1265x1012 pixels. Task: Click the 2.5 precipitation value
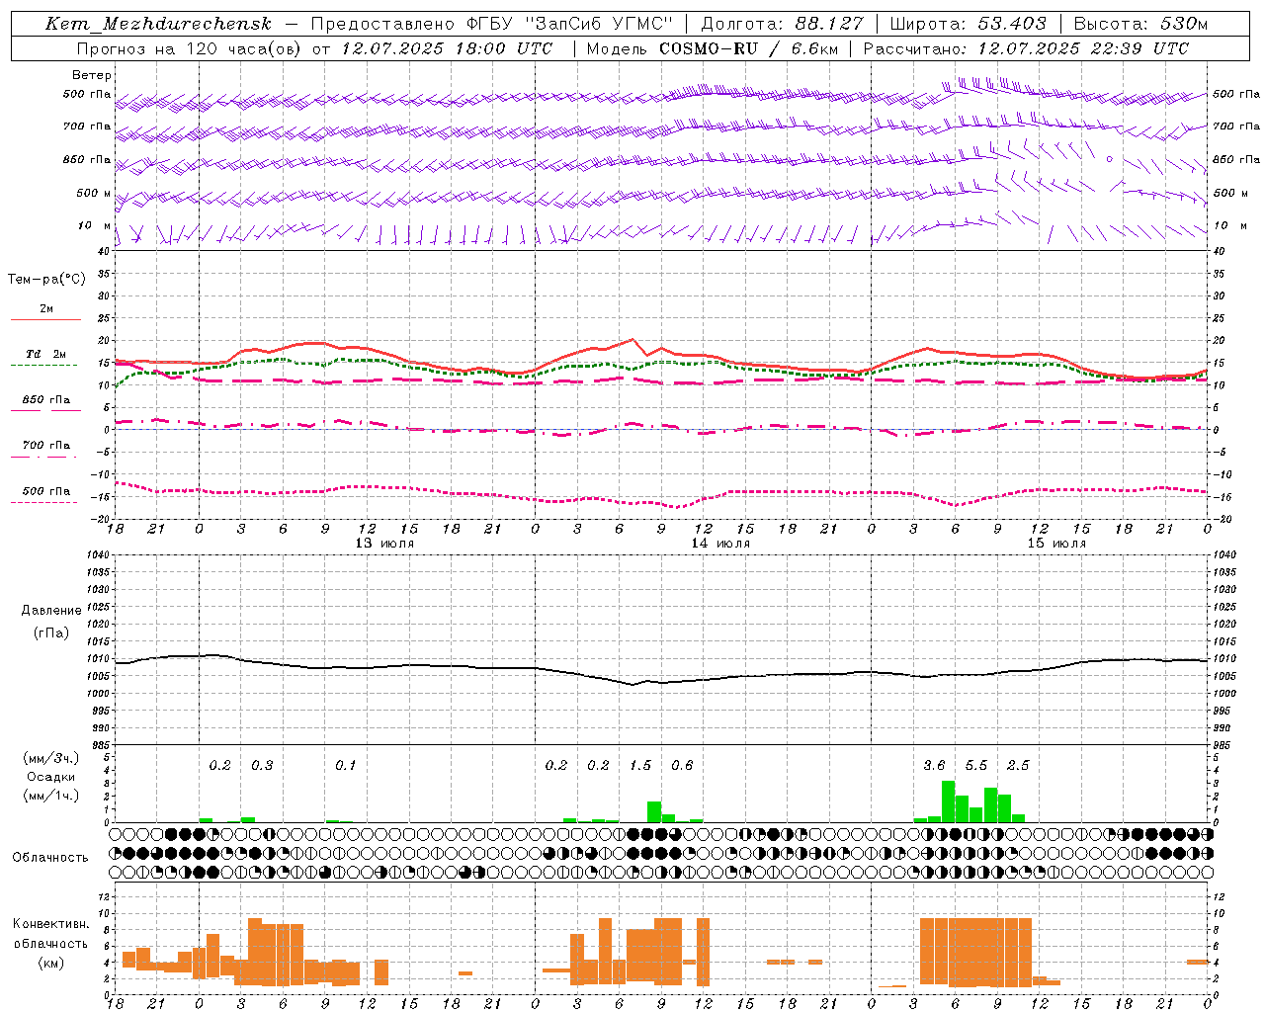coord(1018,765)
